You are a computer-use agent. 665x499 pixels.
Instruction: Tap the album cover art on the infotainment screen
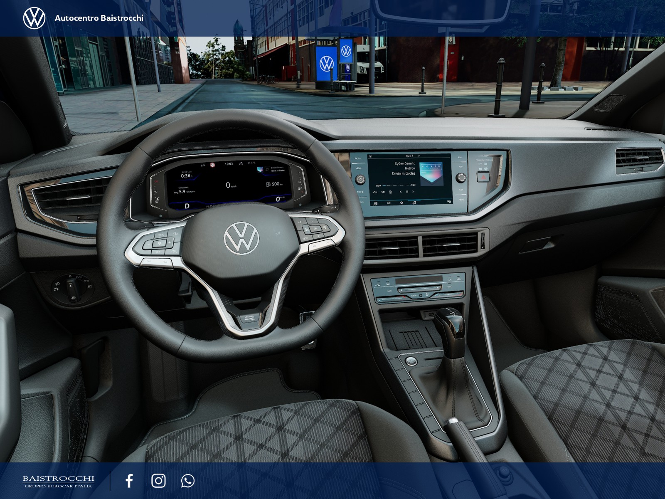tap(431, 174)
